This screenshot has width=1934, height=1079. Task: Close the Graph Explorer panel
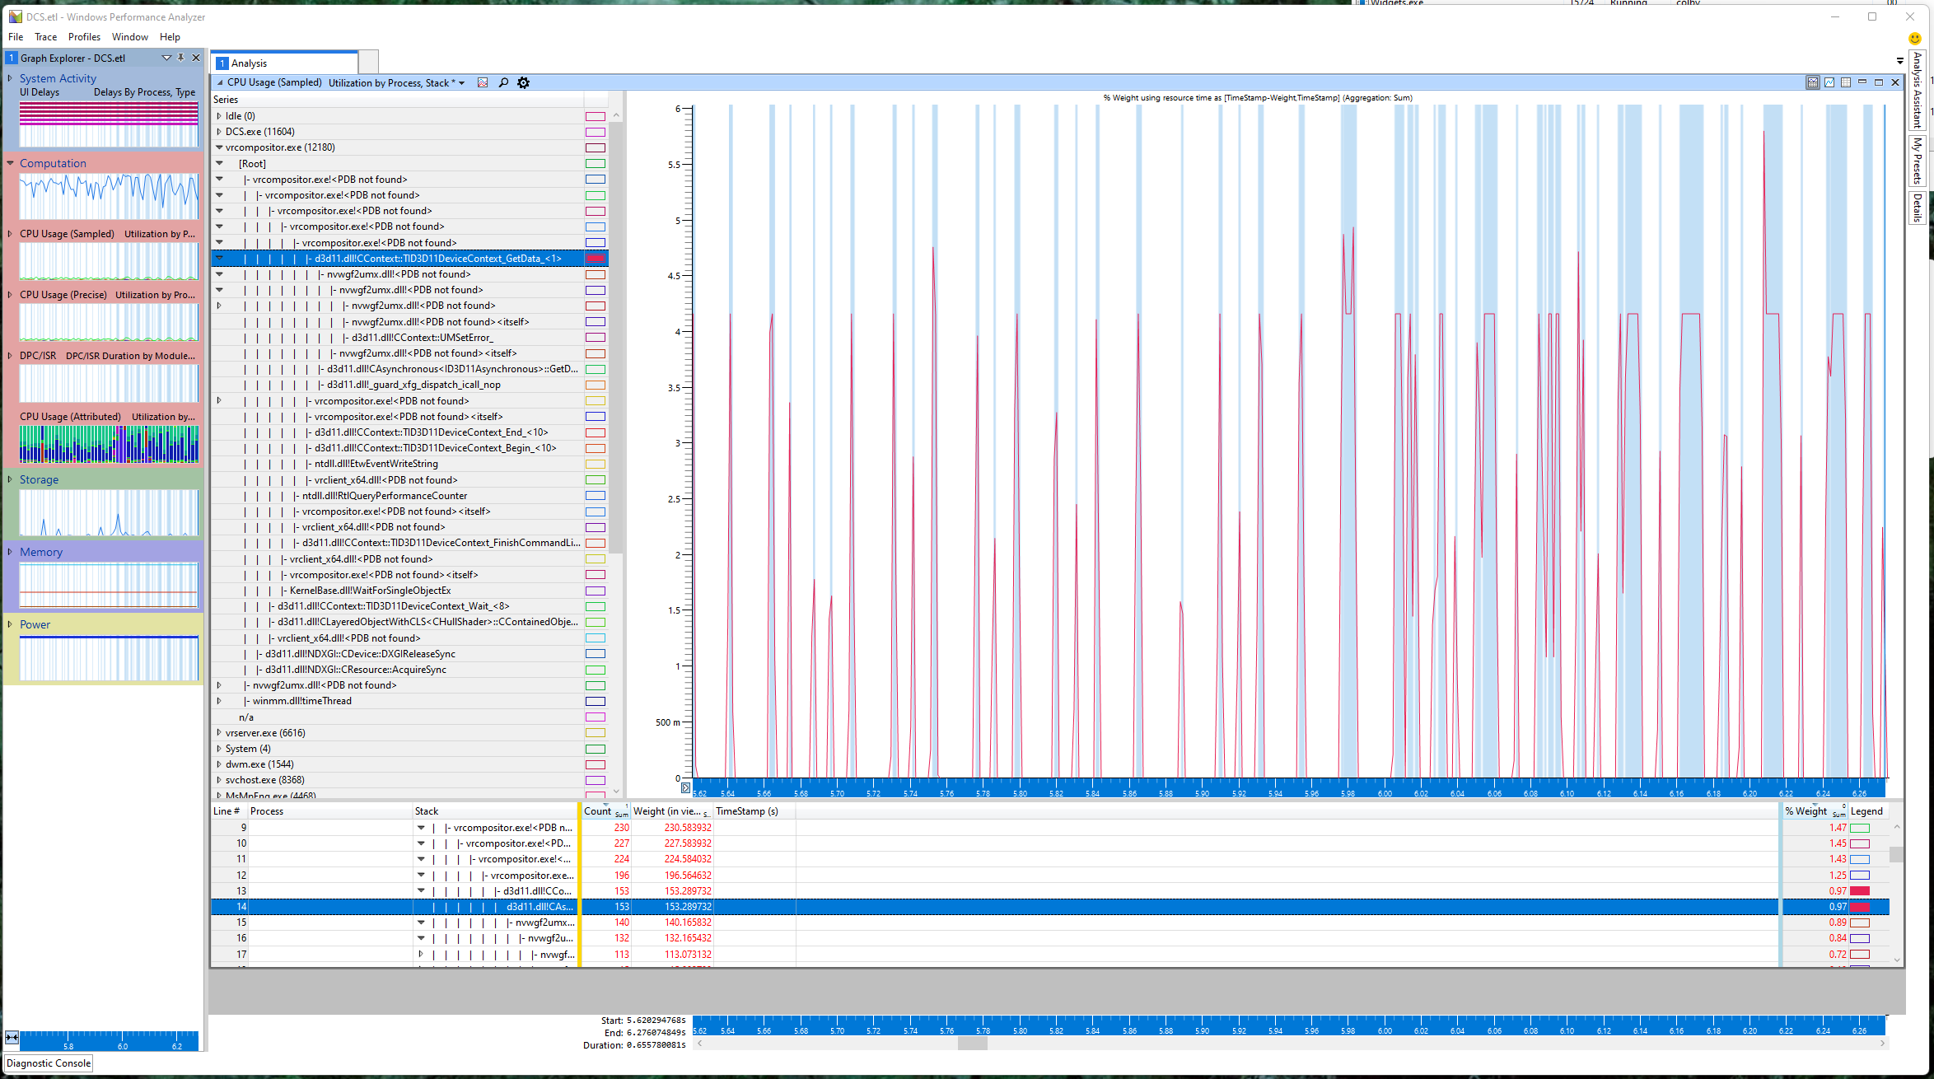(196, 58)
